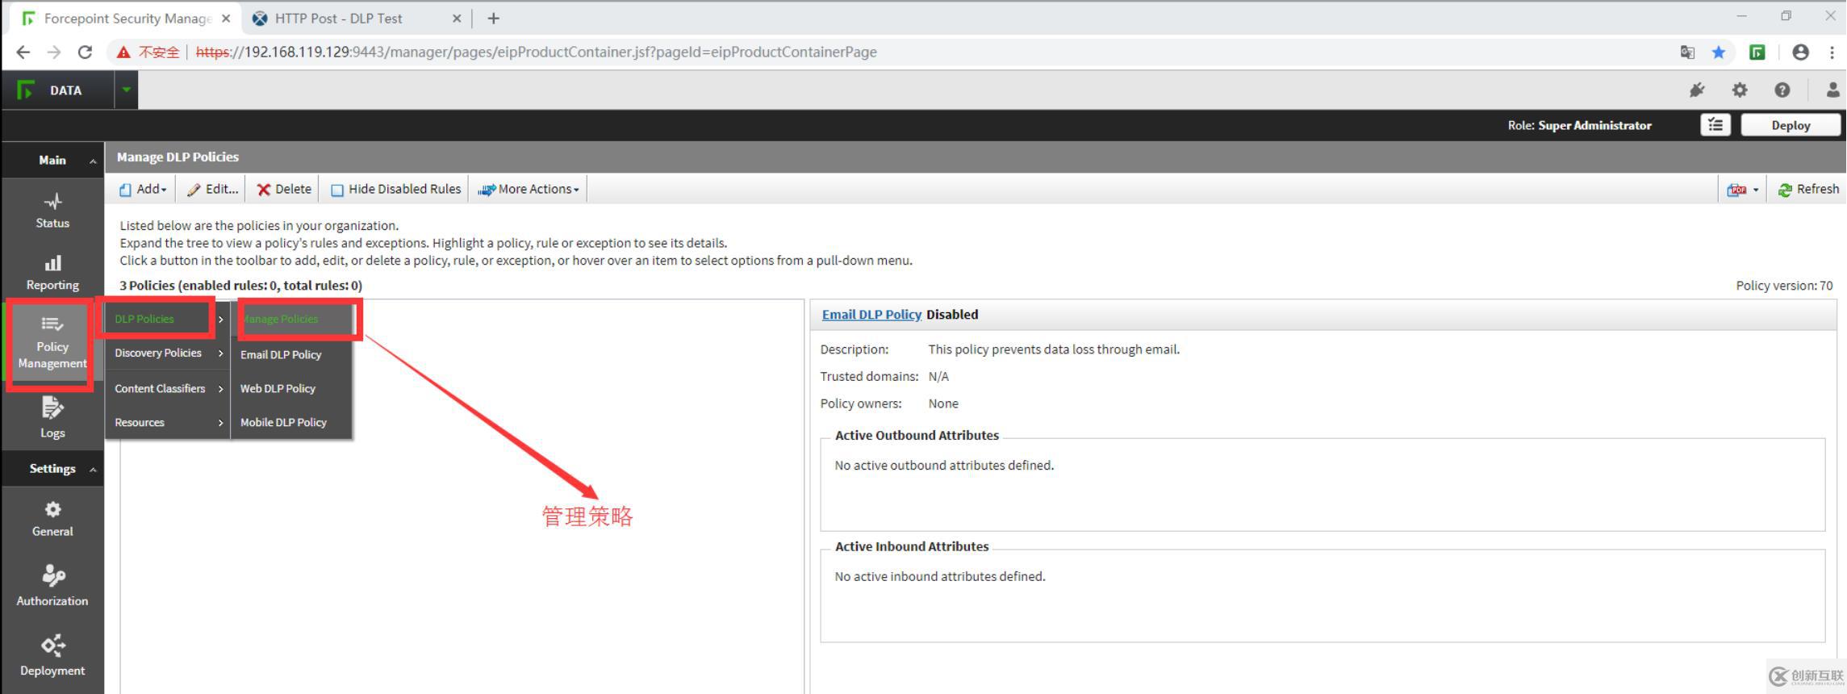1847x694 pixels.
Task: Choose Email DLP Policy submenu item
Action: click(x=292, y=354)
